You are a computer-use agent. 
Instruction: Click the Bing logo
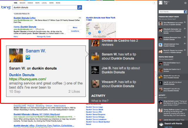6,7
